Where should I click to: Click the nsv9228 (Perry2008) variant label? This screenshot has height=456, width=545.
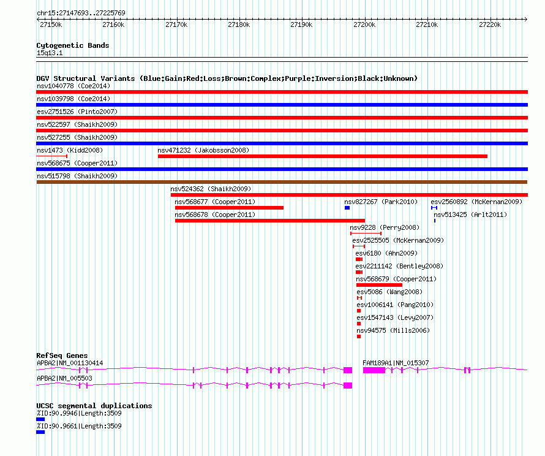[x=385, y=227]
